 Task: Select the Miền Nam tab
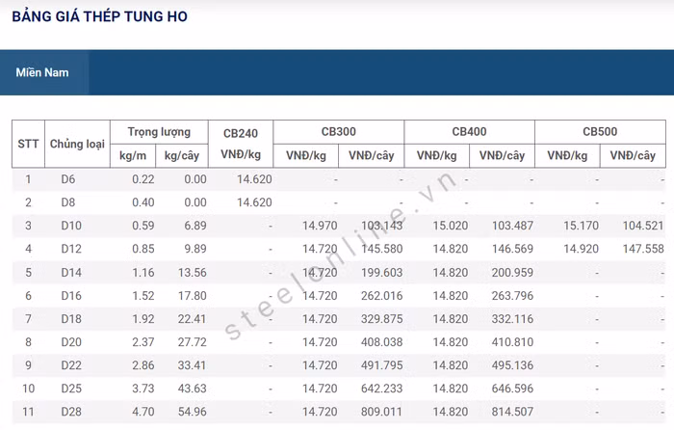[x=42, y=72]
